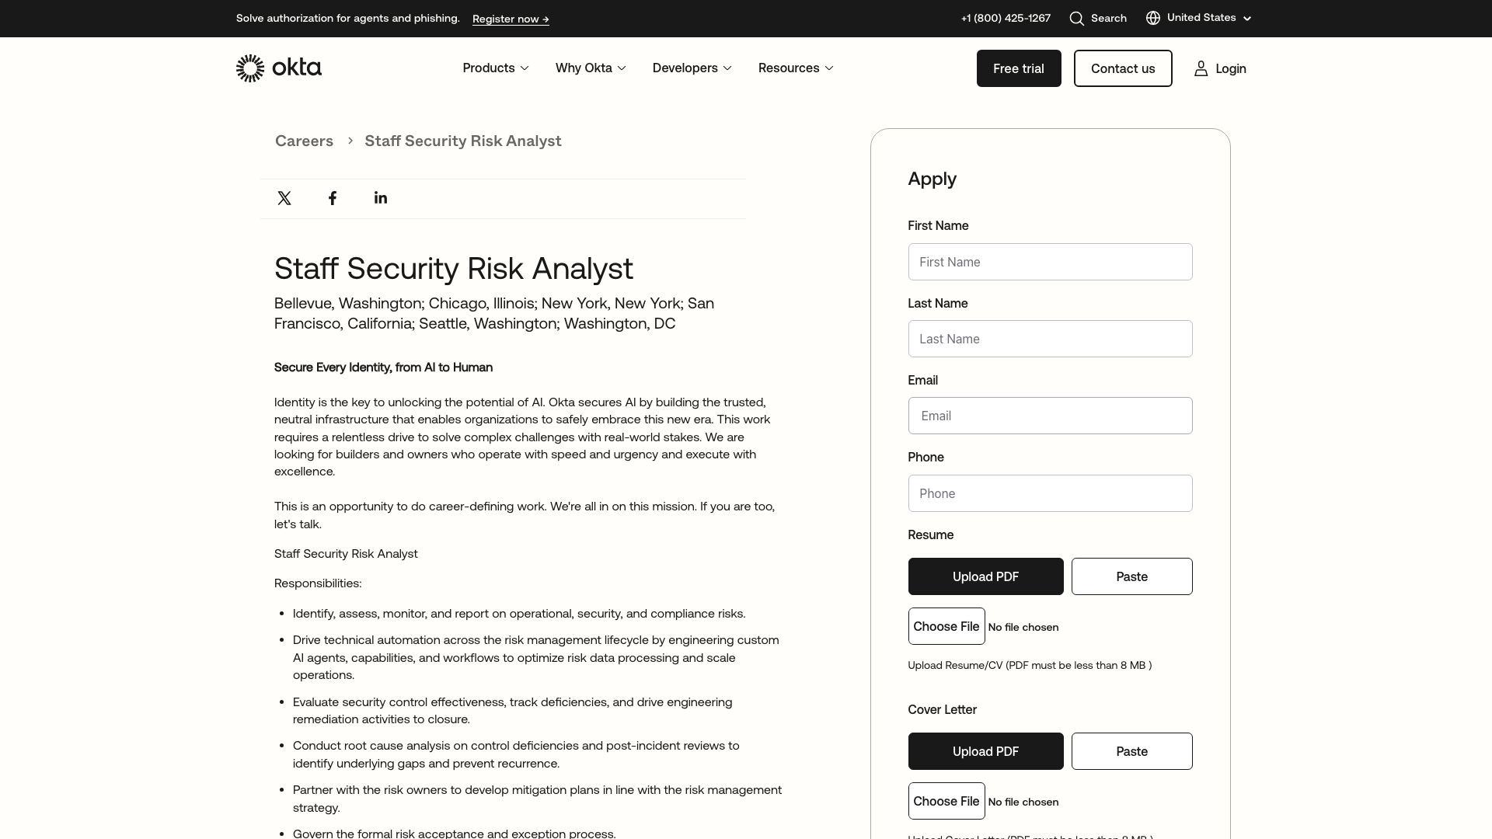This screenshot has width=1492, height=839.
Task: Open the Register now link
Action: point(511,19)
